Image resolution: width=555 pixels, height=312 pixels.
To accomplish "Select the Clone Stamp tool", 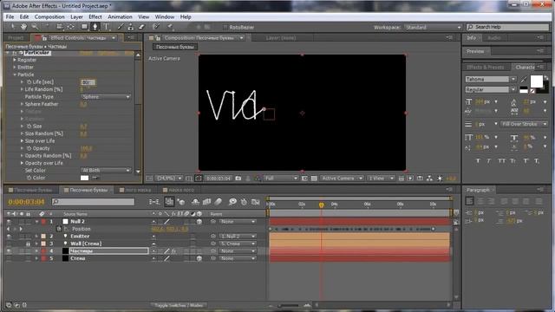I will (131, 27).
